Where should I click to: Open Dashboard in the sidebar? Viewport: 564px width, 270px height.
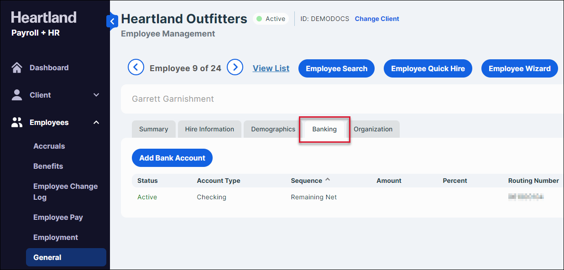[x=49, y=67]
